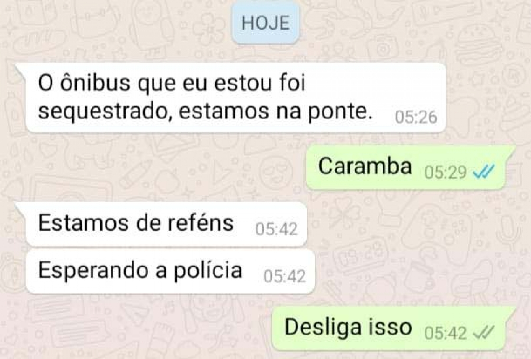This screenshot has height=359, width=531.
Task: Click the word polícia in the message
Action: [x=208, y=270]
